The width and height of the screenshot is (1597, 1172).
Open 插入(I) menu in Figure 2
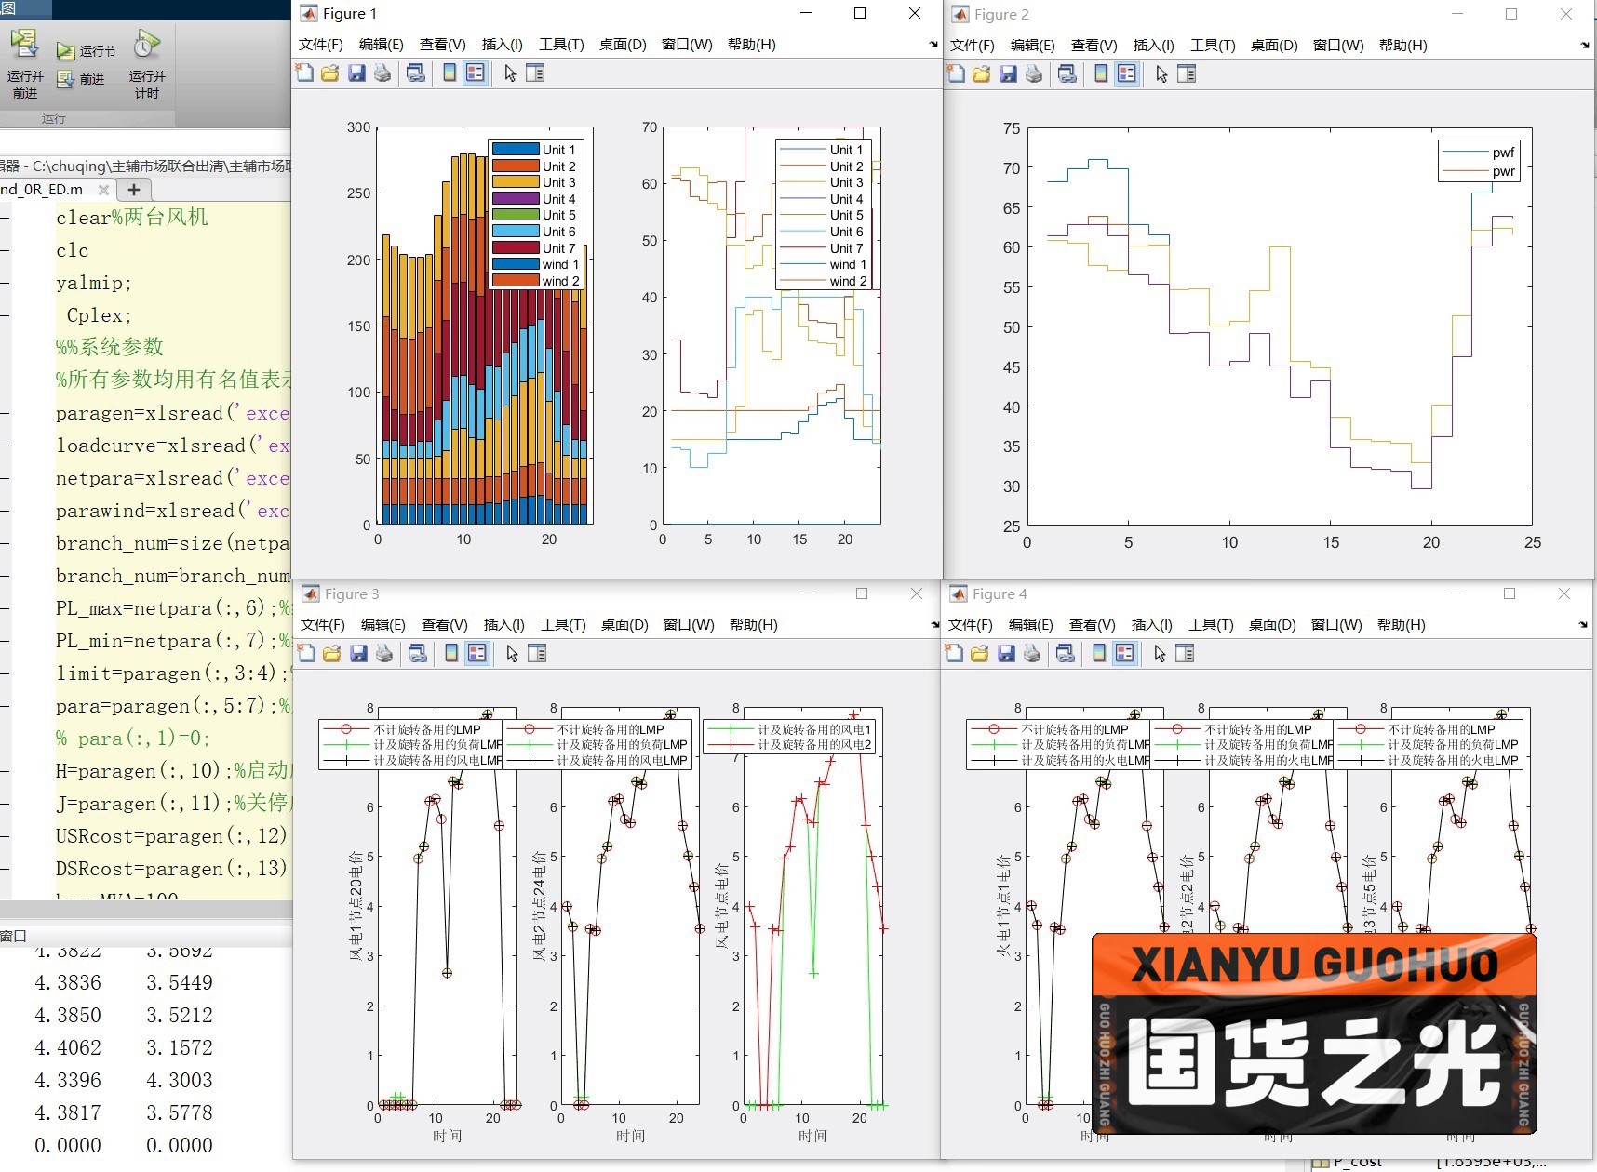pyautogui.click(x=1154, y=45)
